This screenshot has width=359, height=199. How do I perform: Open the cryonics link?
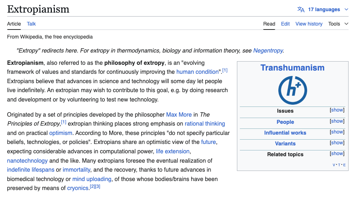78,188
